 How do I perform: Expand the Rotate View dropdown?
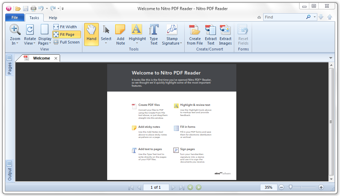34,43
